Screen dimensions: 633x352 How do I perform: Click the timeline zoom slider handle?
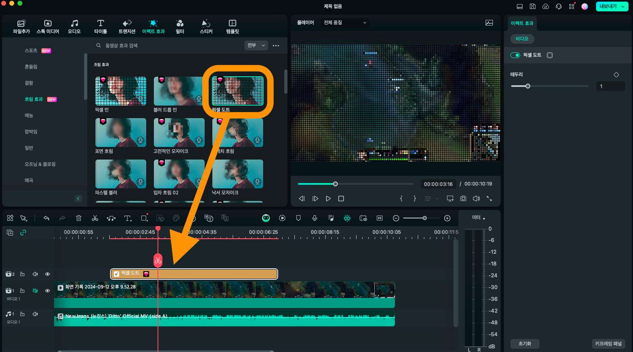coord(425,218)
